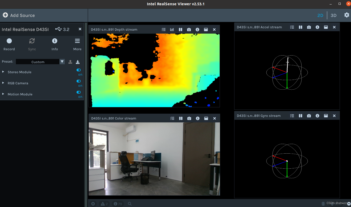Minimize the Accel stream panel
This screenshot has width=351, height=207.
tap(326, 27)
